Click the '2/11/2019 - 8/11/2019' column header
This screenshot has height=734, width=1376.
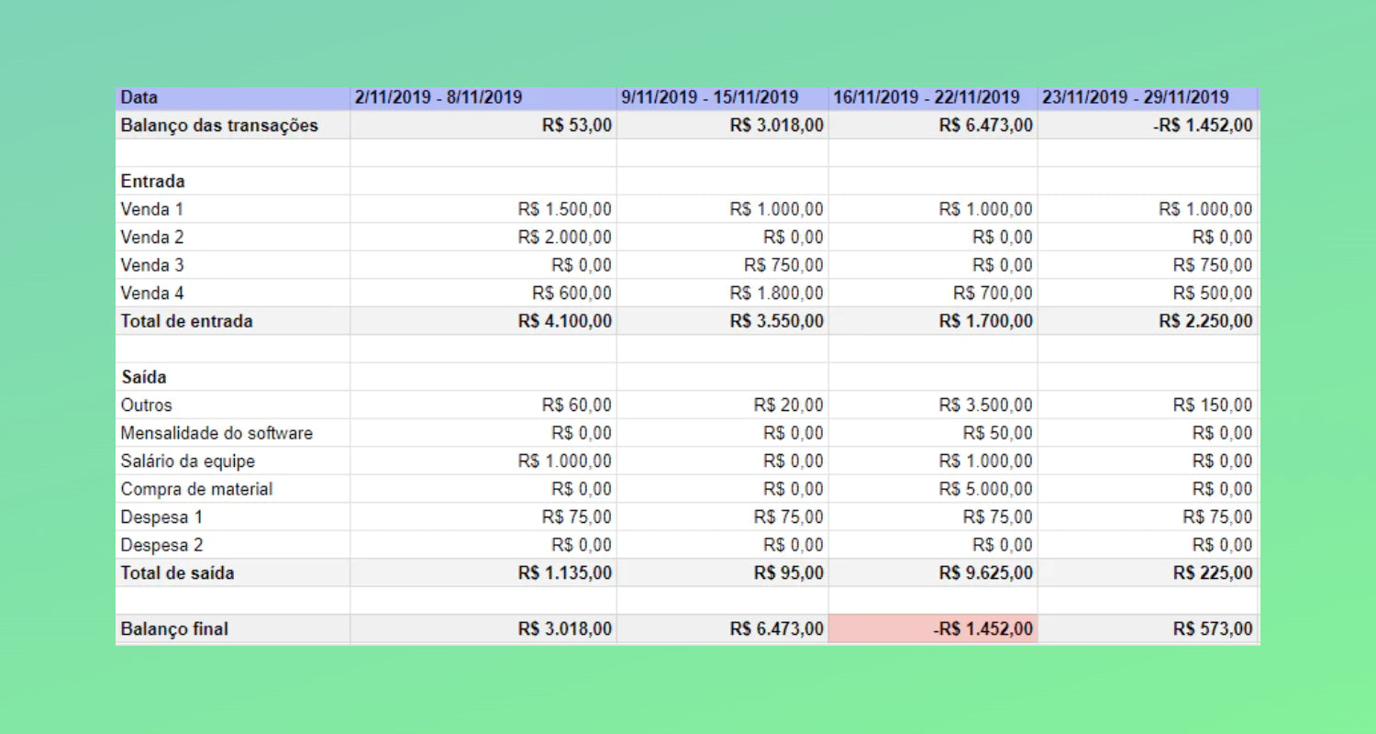483,98
